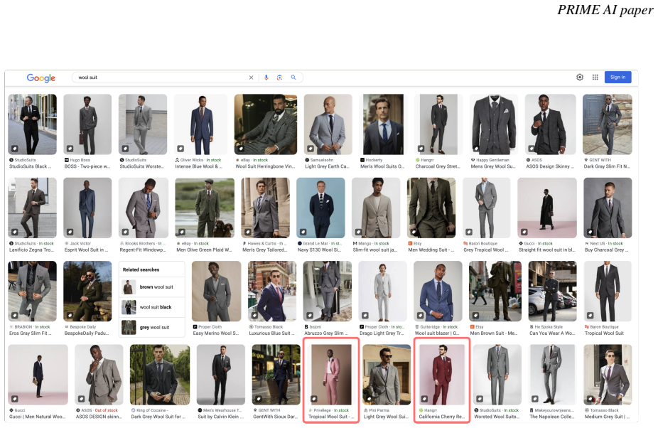Open Next US Buy Charcoal Grey image
Viewport: 658px width, 428px height.
coord(608,208)
